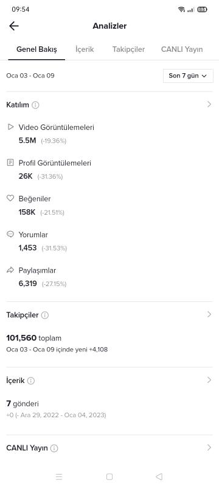Open info icon next to Katılım
This screenshot has width=219, height=488.
pos(36,105)
